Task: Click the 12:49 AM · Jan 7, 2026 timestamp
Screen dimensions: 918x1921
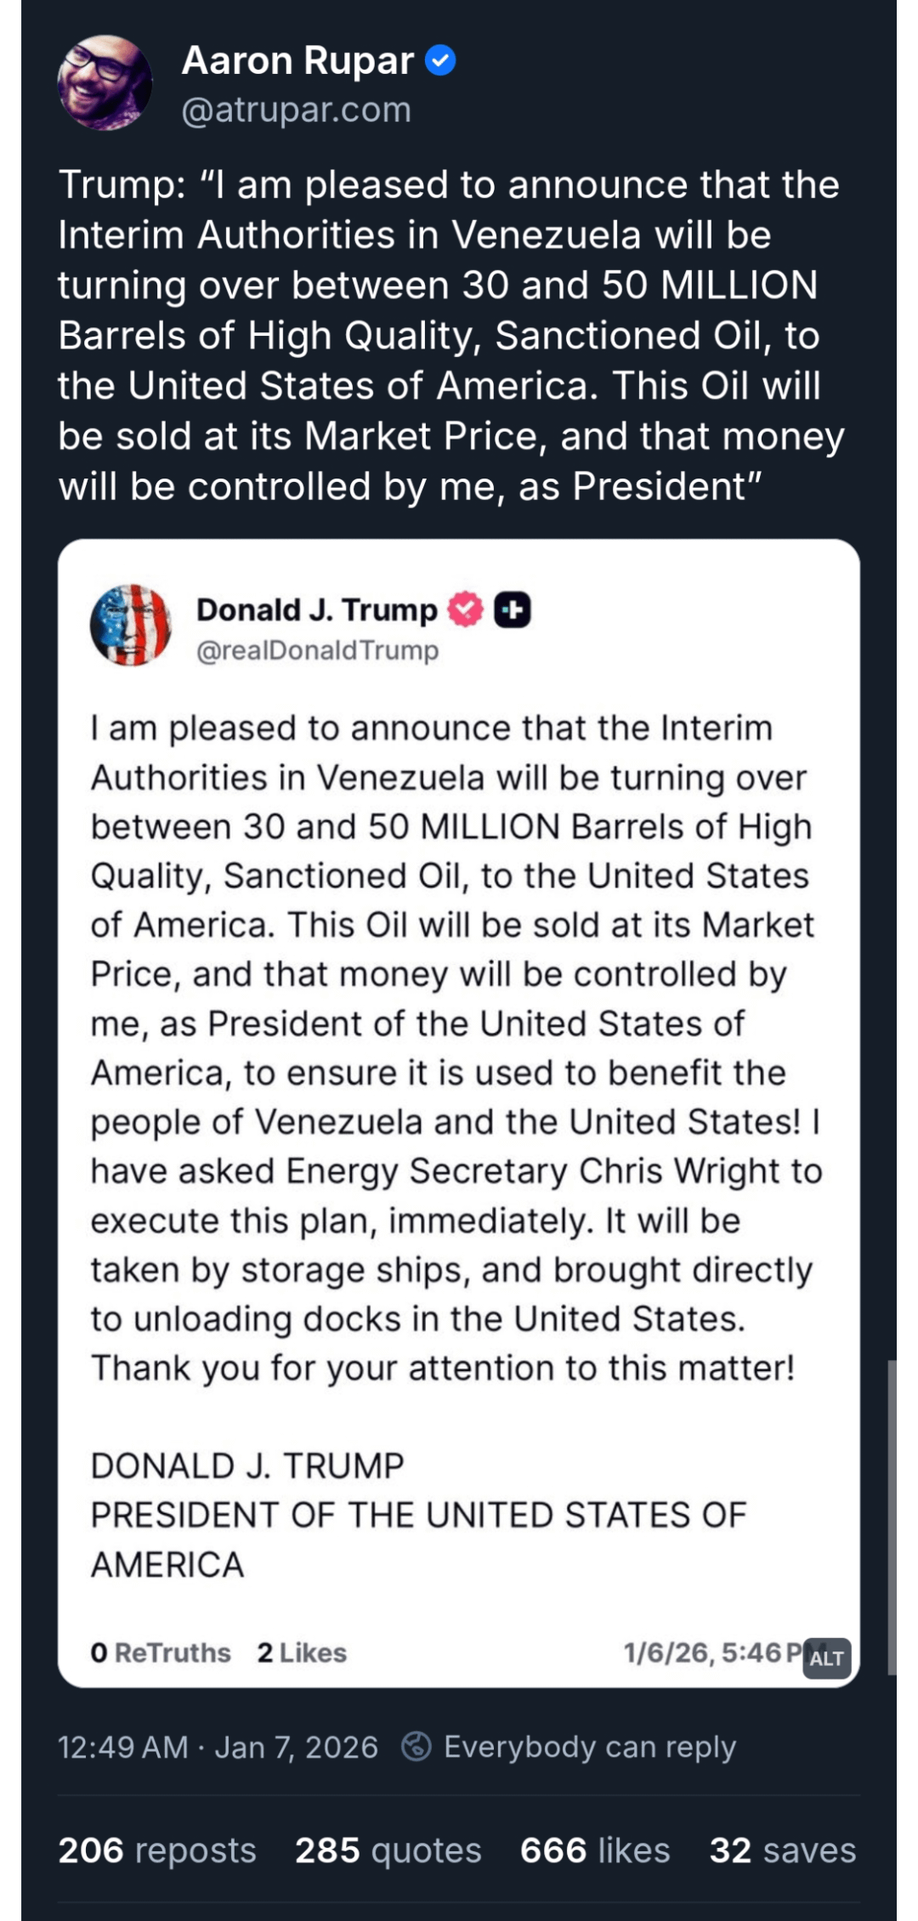Action: point(218,1747)
